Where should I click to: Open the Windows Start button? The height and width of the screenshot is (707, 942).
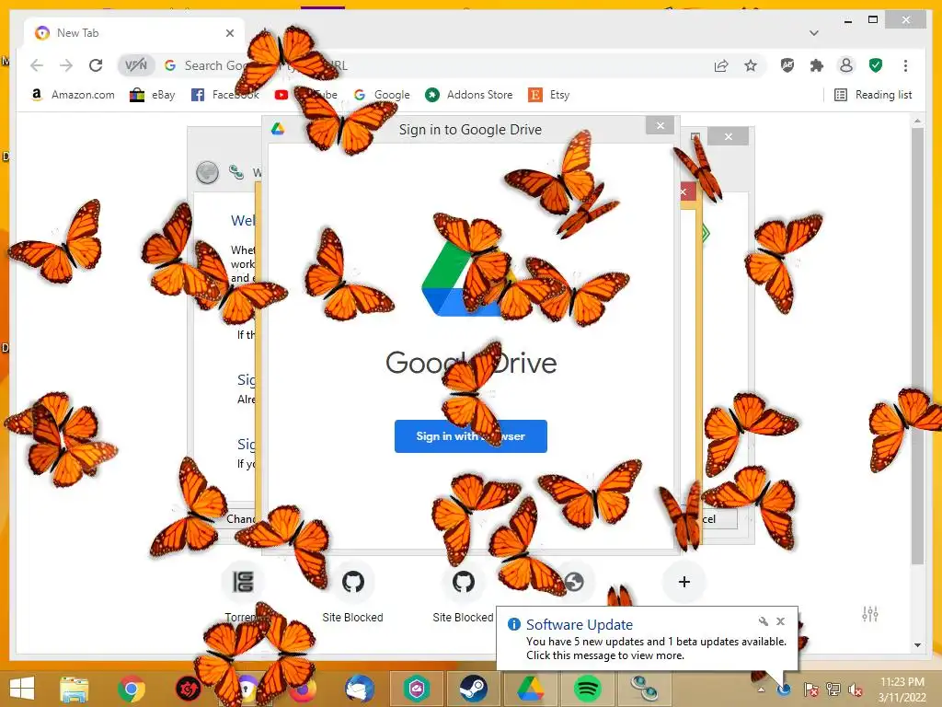pyautogui.click(x=22, y=689)
